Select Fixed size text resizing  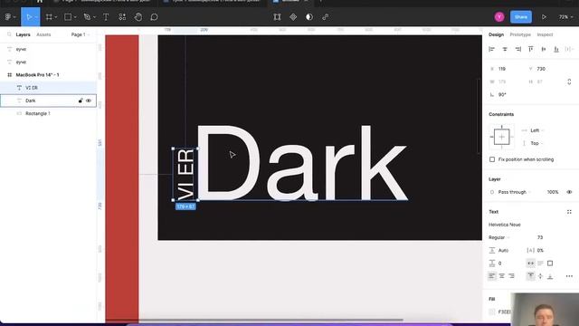point(550,264)
